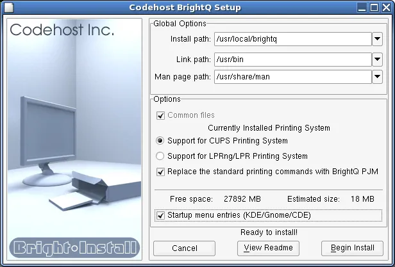Maximize the Codehost BrightQ Setup window

tap(374, 8)
